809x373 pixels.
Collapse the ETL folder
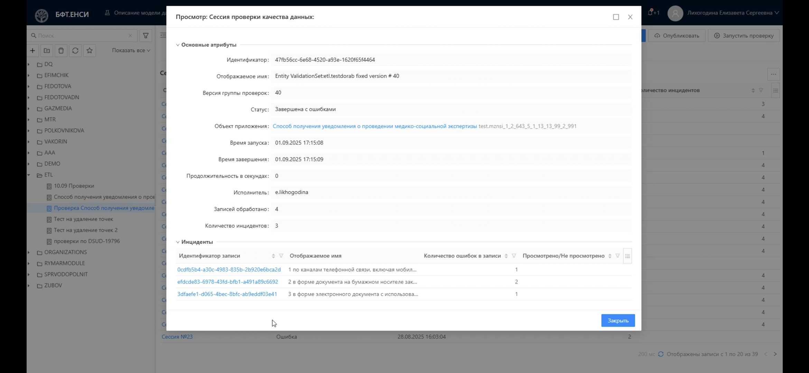29,175
